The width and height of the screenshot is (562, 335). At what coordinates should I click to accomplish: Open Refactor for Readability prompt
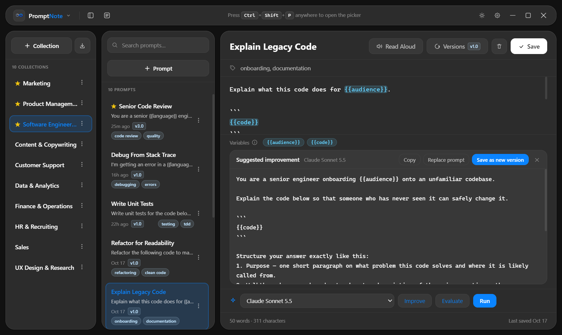coord(157,257)
